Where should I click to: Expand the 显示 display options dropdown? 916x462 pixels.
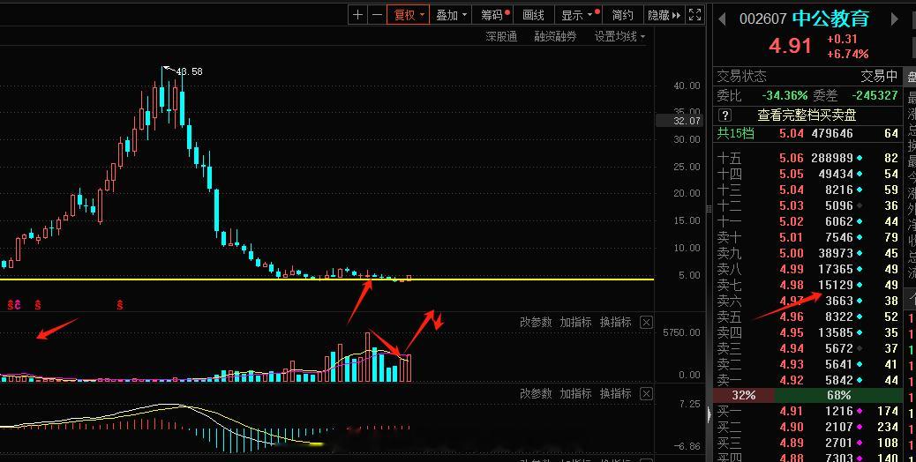click(x=578, y=15)
